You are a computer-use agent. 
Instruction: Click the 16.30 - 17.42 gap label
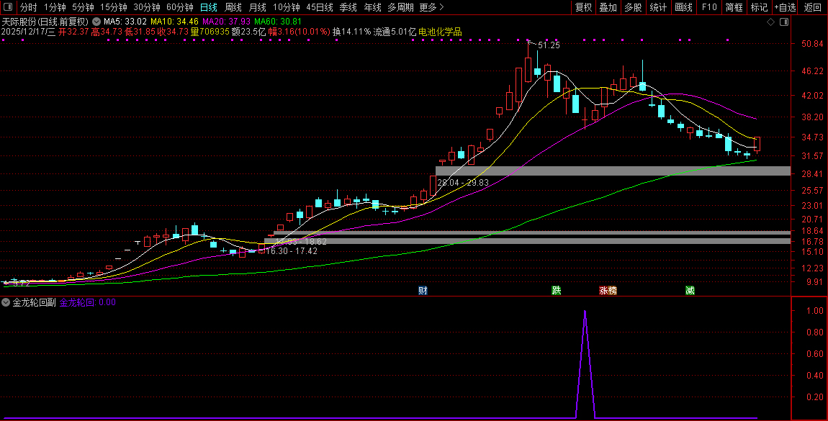pyautogui.click(x=292, y=251)
